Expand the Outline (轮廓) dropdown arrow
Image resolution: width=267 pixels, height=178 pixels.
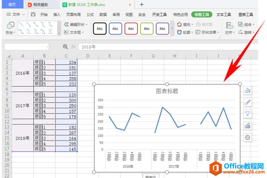(192, 32)
